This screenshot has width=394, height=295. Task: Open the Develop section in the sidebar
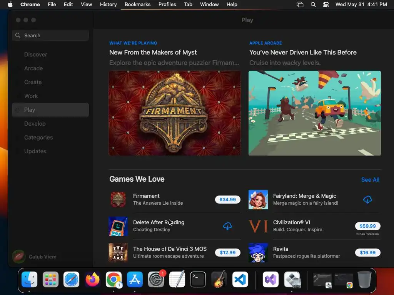50,124
